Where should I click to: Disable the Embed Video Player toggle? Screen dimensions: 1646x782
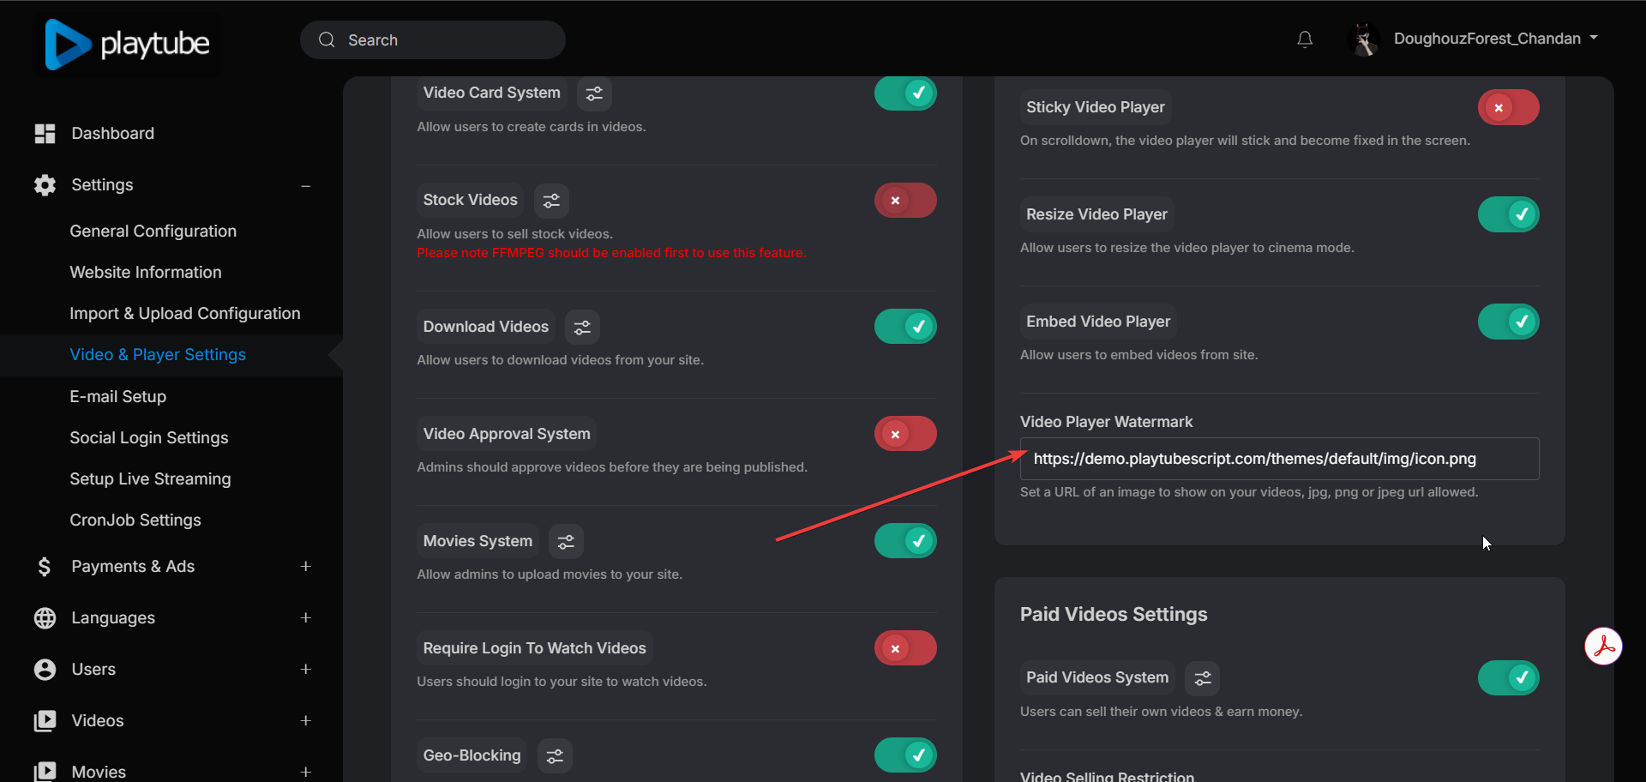1508,322
